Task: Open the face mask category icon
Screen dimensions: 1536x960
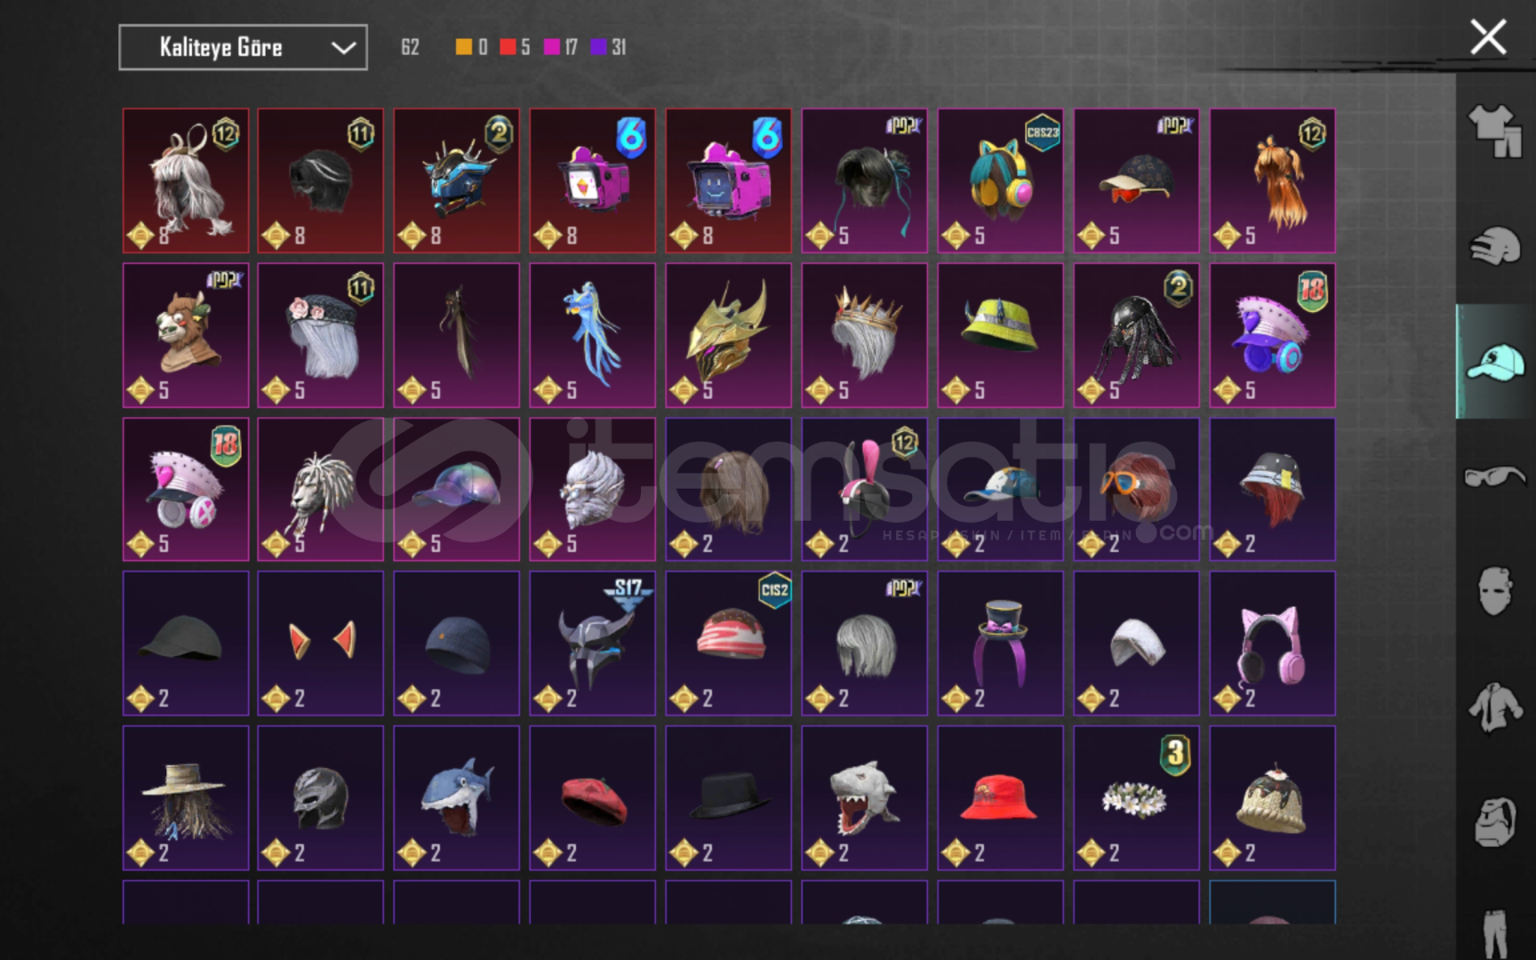Action: (x=1494, y=592)
